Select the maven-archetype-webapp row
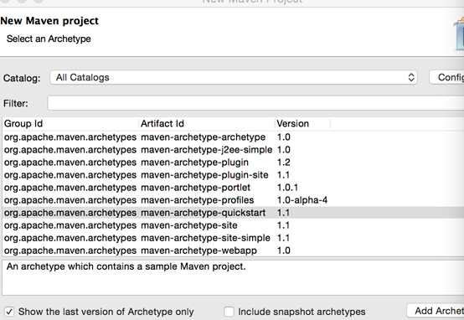Viewport: 464px width, 320px height. tap(233, 250)
